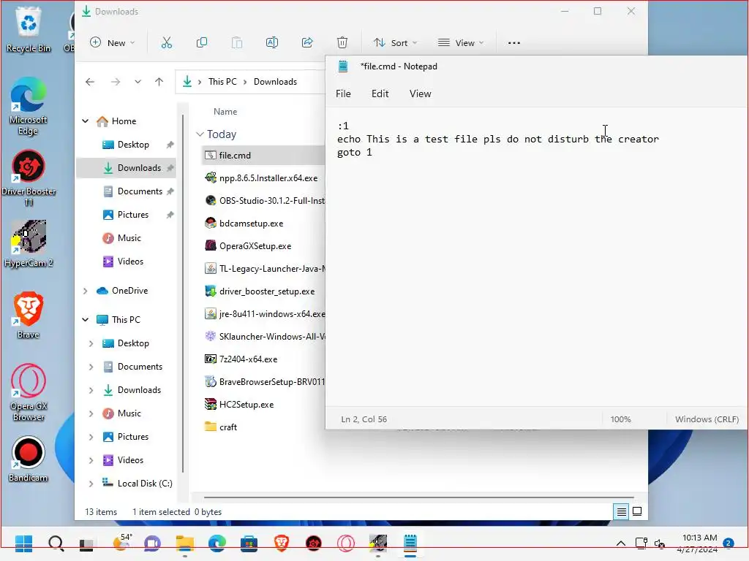This screenshot has width=749, height=561.
Task: Open Microsoft Edge desktop shortcut
Action: pyautogui.click(x=29, y=106)
